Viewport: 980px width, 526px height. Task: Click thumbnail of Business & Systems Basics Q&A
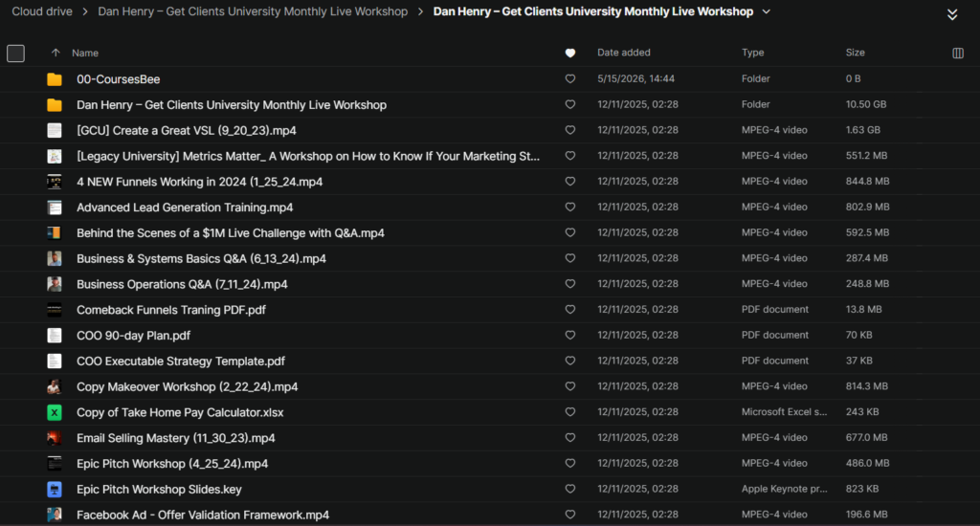tap(55, 258)
